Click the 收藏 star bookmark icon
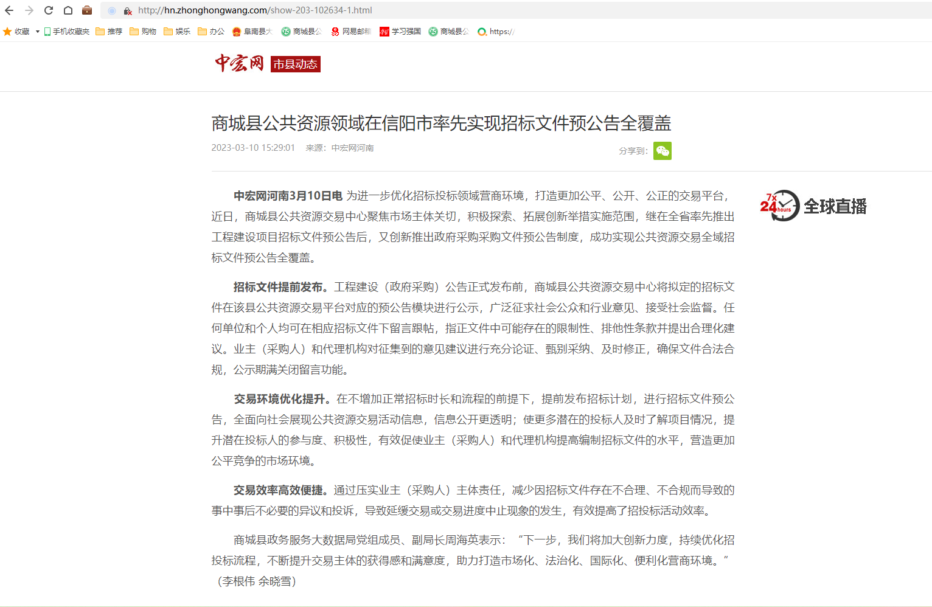 pos(7,32)
